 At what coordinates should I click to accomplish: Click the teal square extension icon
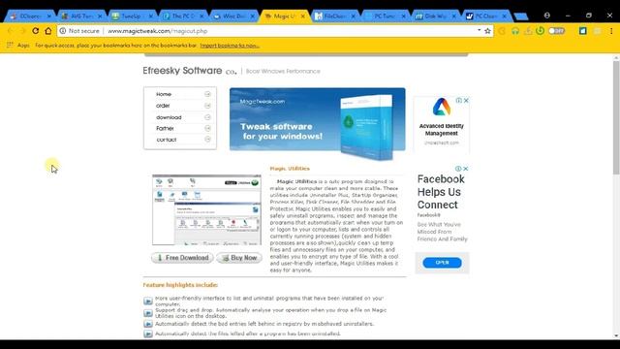coord(583,31)
